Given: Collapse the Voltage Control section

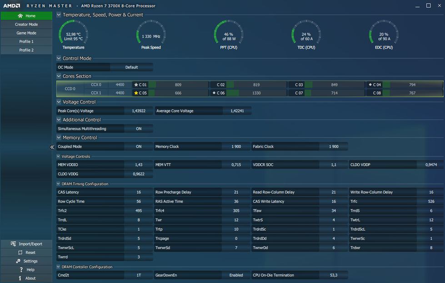Looking at the screenshot, I should pyautogui.click(x=59, y=102).
